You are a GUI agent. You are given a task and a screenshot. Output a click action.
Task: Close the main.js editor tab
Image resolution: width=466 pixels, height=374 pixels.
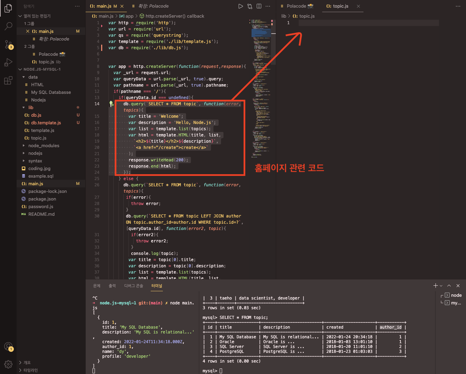pos(122,6)
